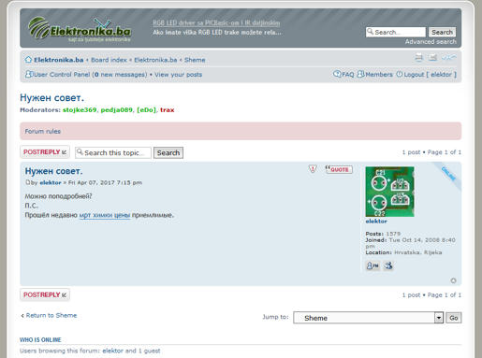
Task: Click the Search this topic field
Action: point(113,152)
